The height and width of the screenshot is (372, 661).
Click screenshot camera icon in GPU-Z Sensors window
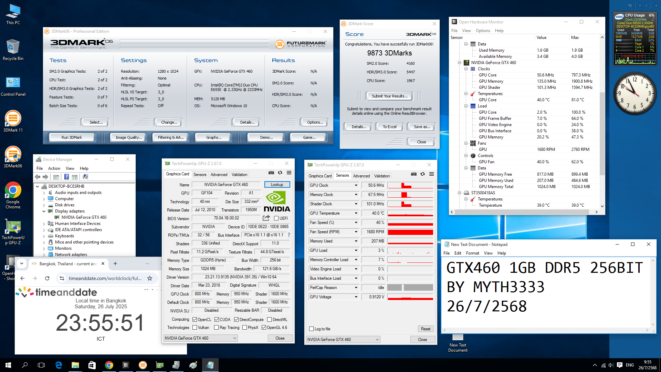point(414,174)
